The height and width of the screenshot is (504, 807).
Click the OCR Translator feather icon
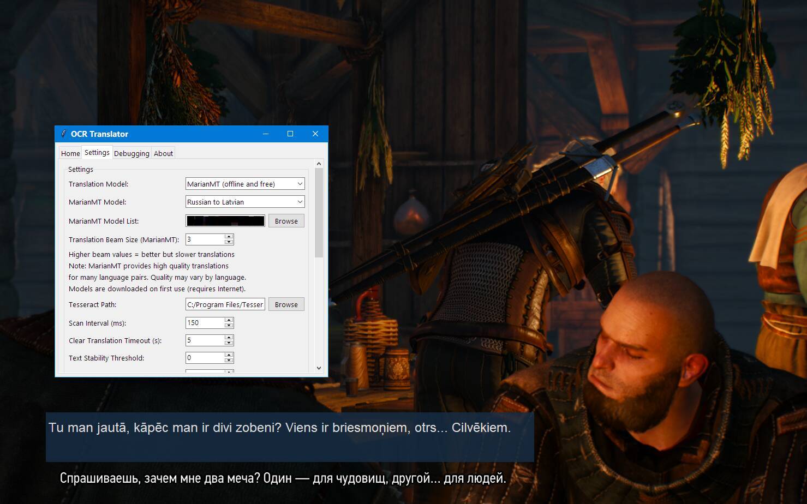[64, 134]
